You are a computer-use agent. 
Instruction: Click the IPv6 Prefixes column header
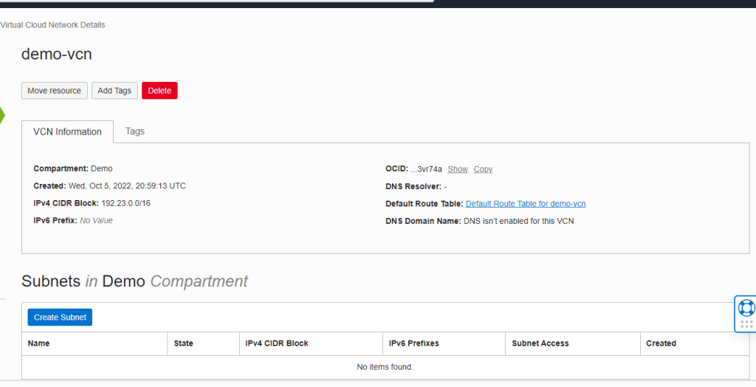(x=414, y=343)
